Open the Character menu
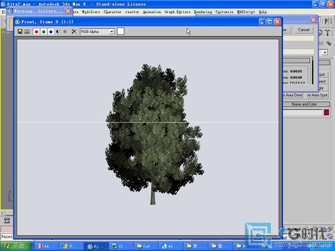 tap(112, 12)
